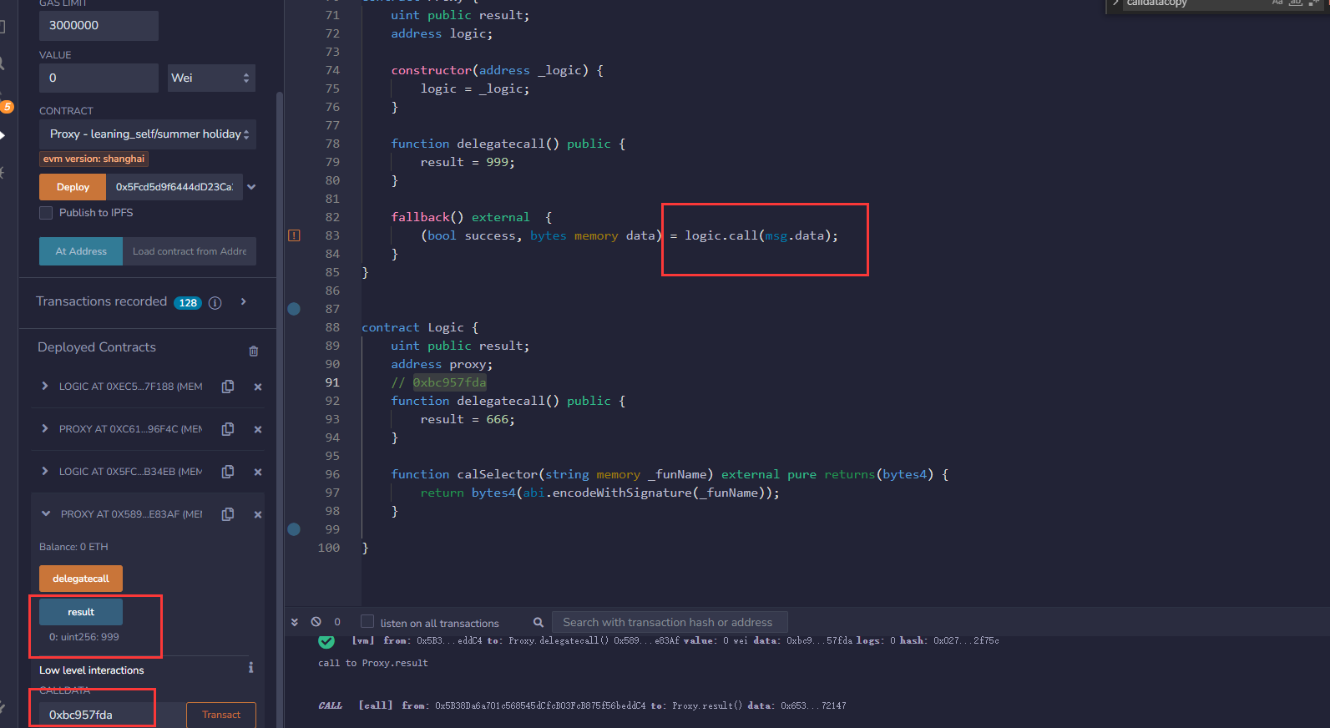1330x728 pixels.
Task: Expand Transactions recorded section
Action: click(x=244, y=302)
